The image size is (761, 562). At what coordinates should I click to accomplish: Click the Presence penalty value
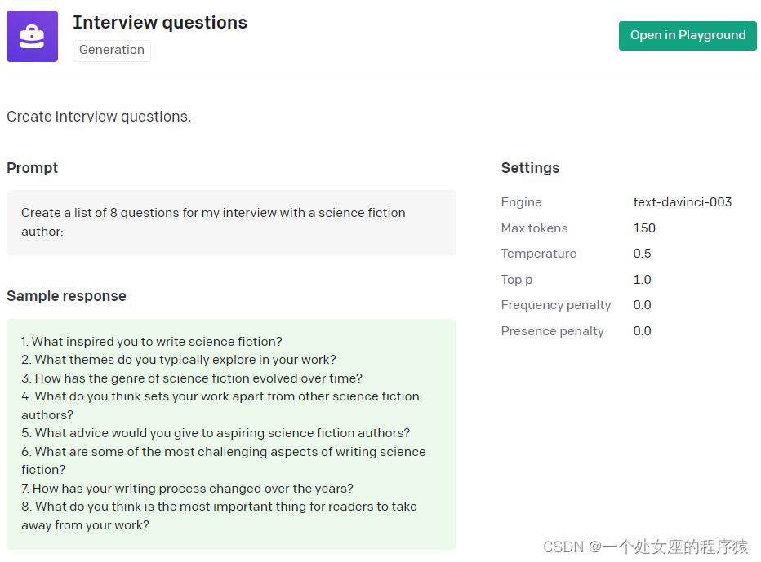point(642,331)
